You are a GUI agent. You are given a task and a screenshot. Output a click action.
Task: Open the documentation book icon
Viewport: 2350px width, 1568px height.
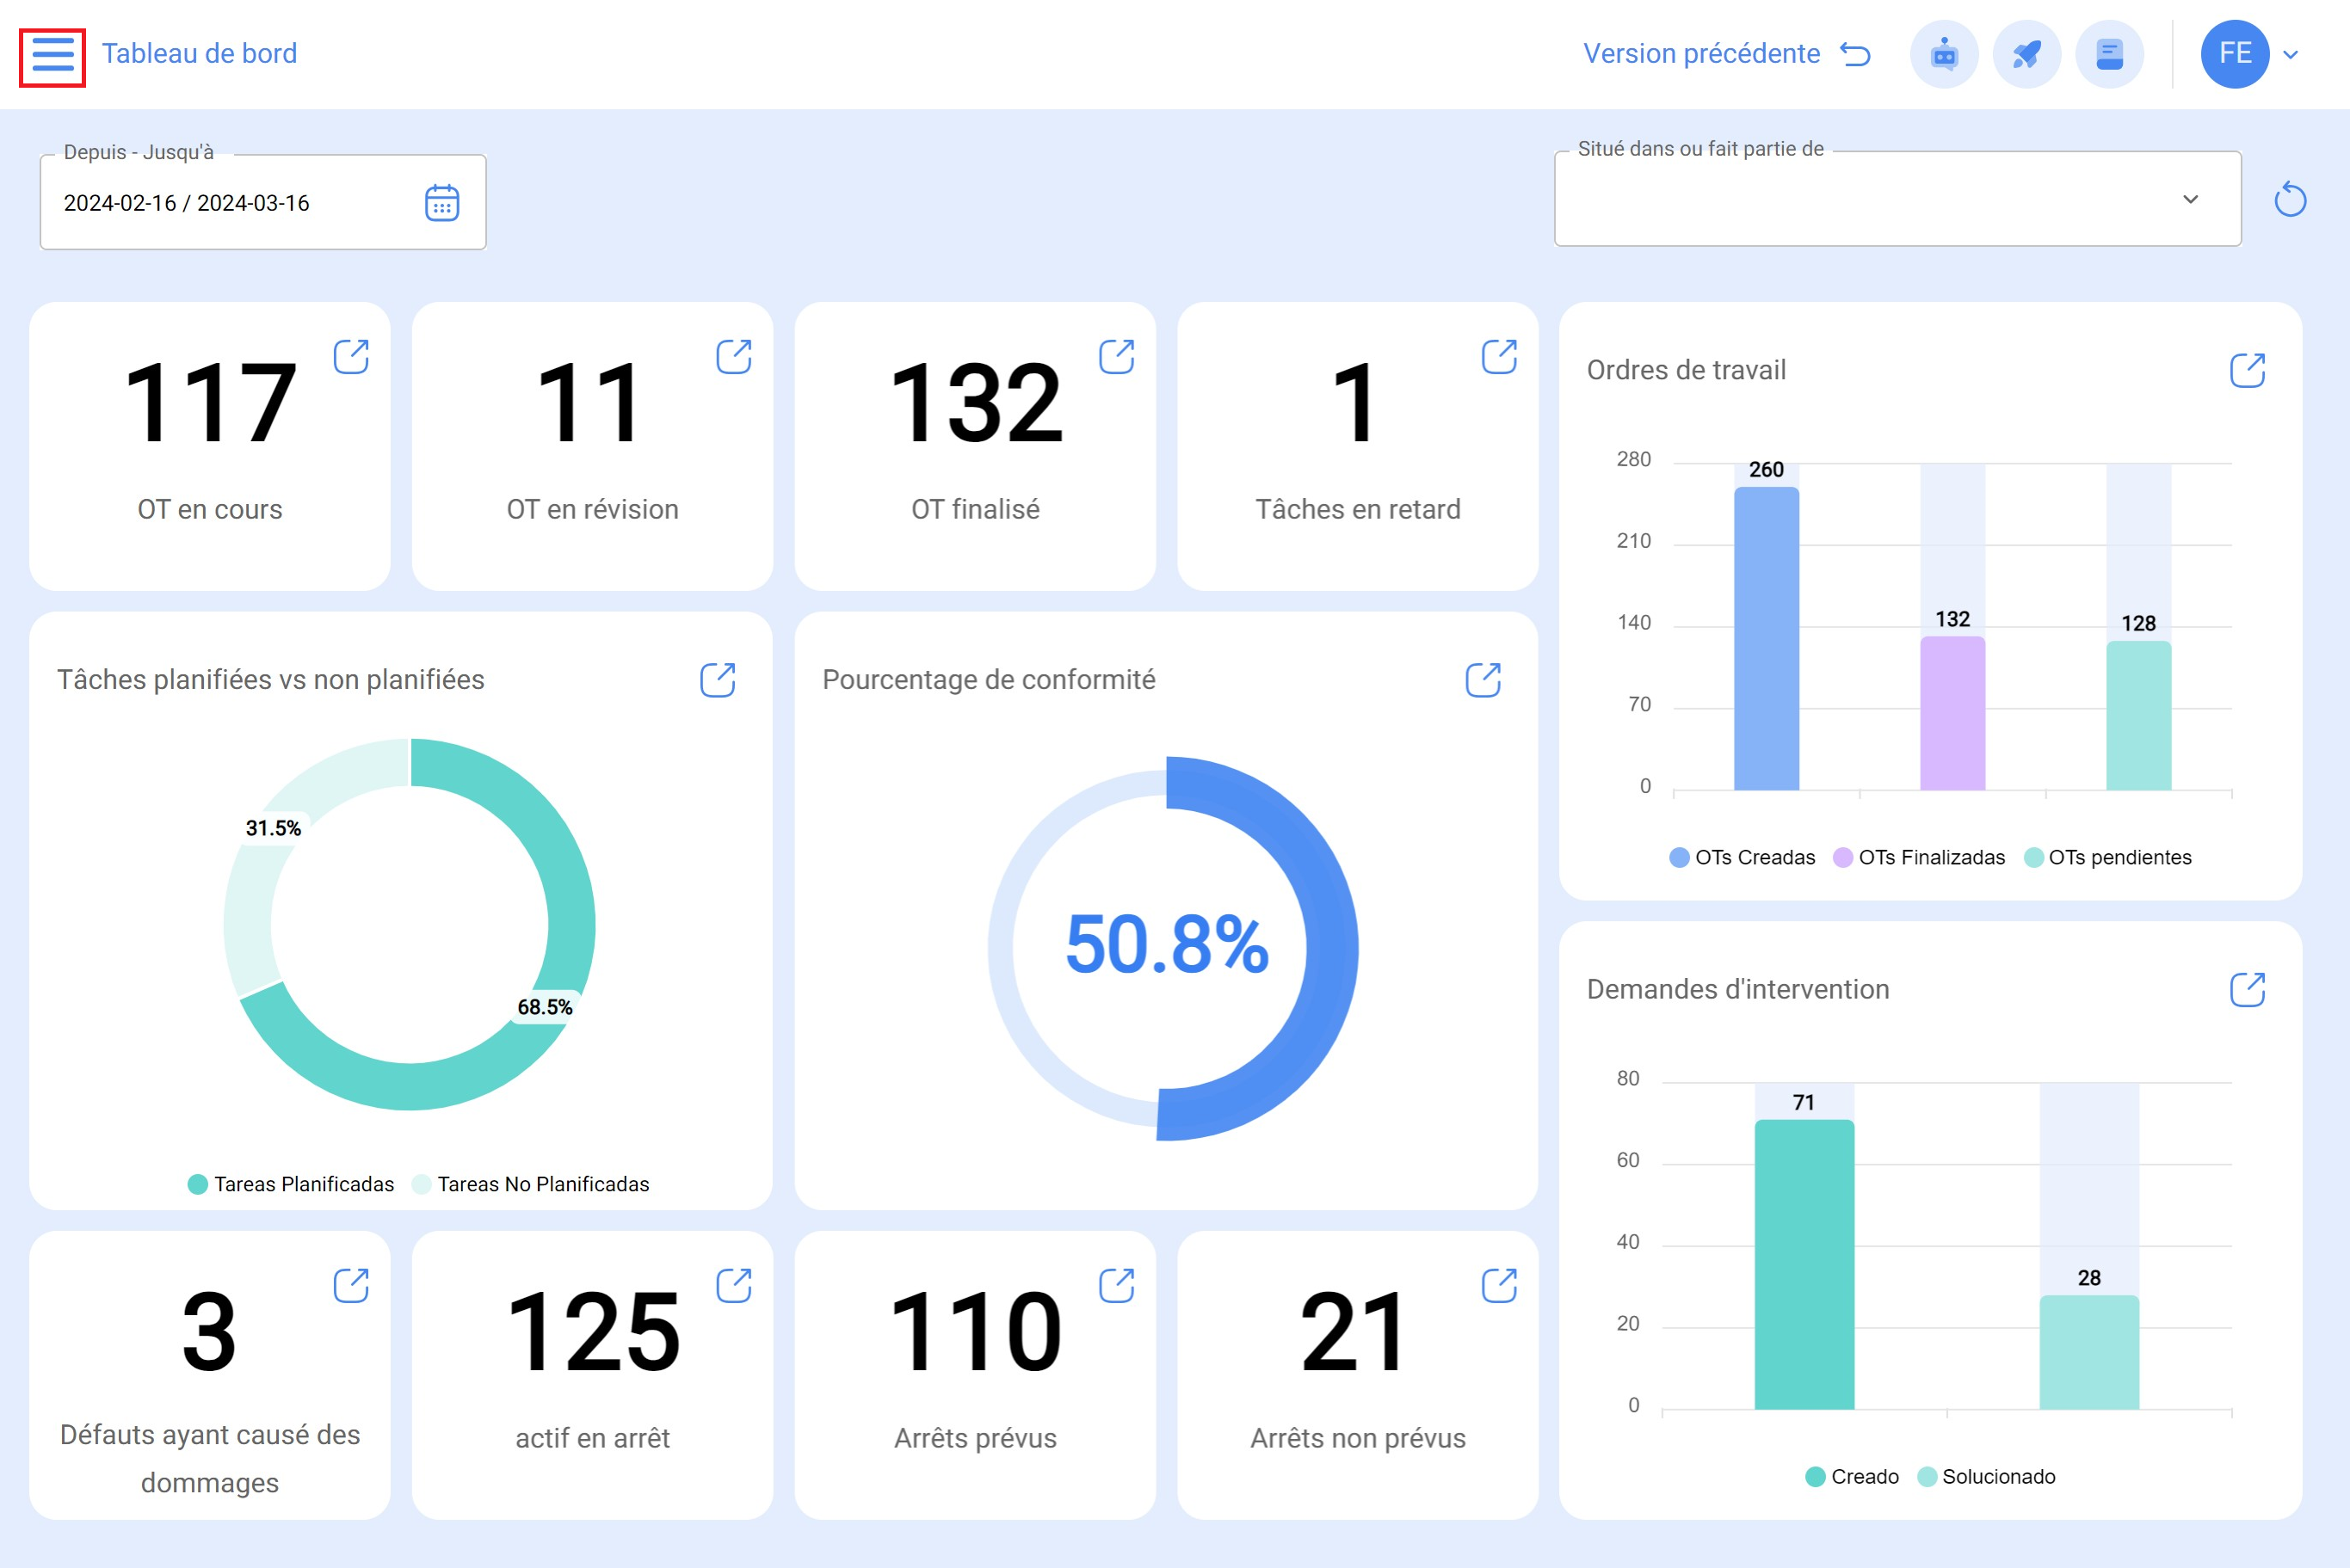coord(2109,55)
